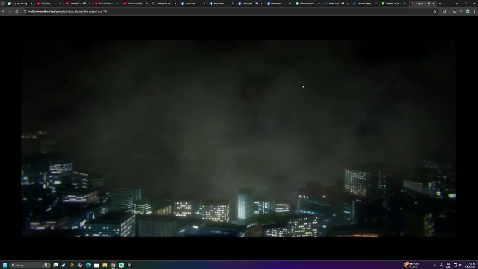Open the GBP/USD widget
This screenshot has width=478, height=269.
[411, 265]
